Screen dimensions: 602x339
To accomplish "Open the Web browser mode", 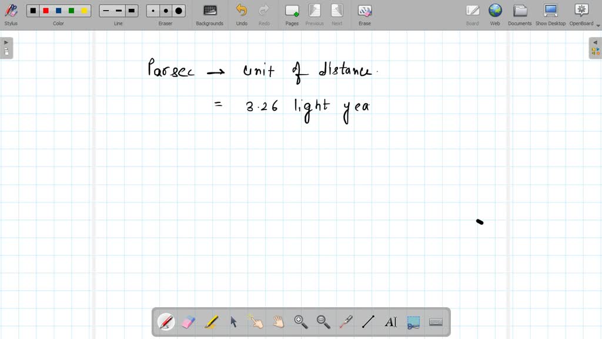I will (495, 14).
